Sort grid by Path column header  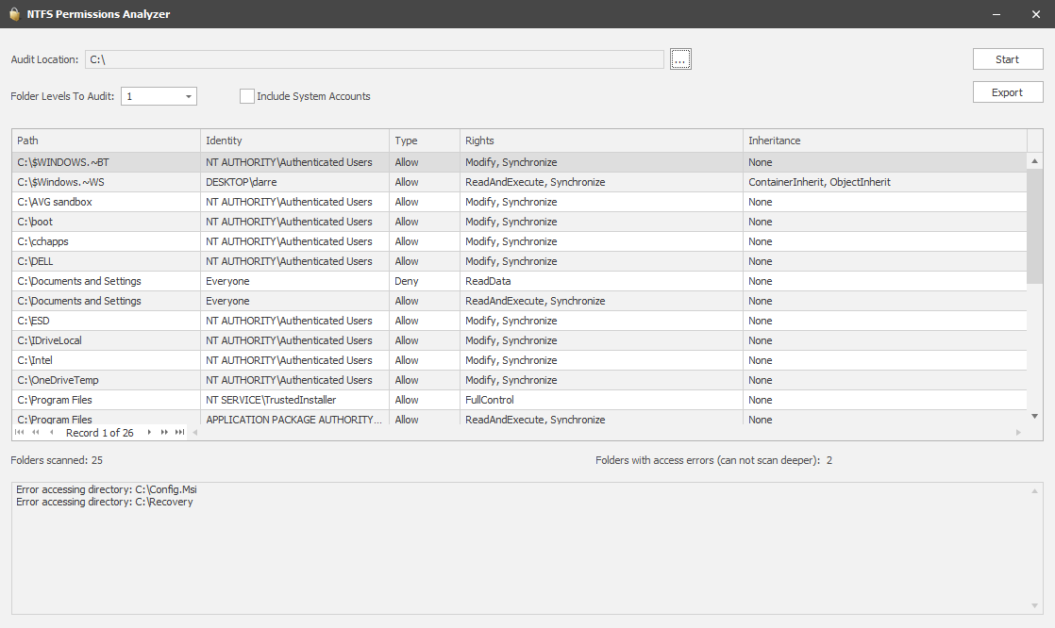pyautogui.click(x=106, y=140)
